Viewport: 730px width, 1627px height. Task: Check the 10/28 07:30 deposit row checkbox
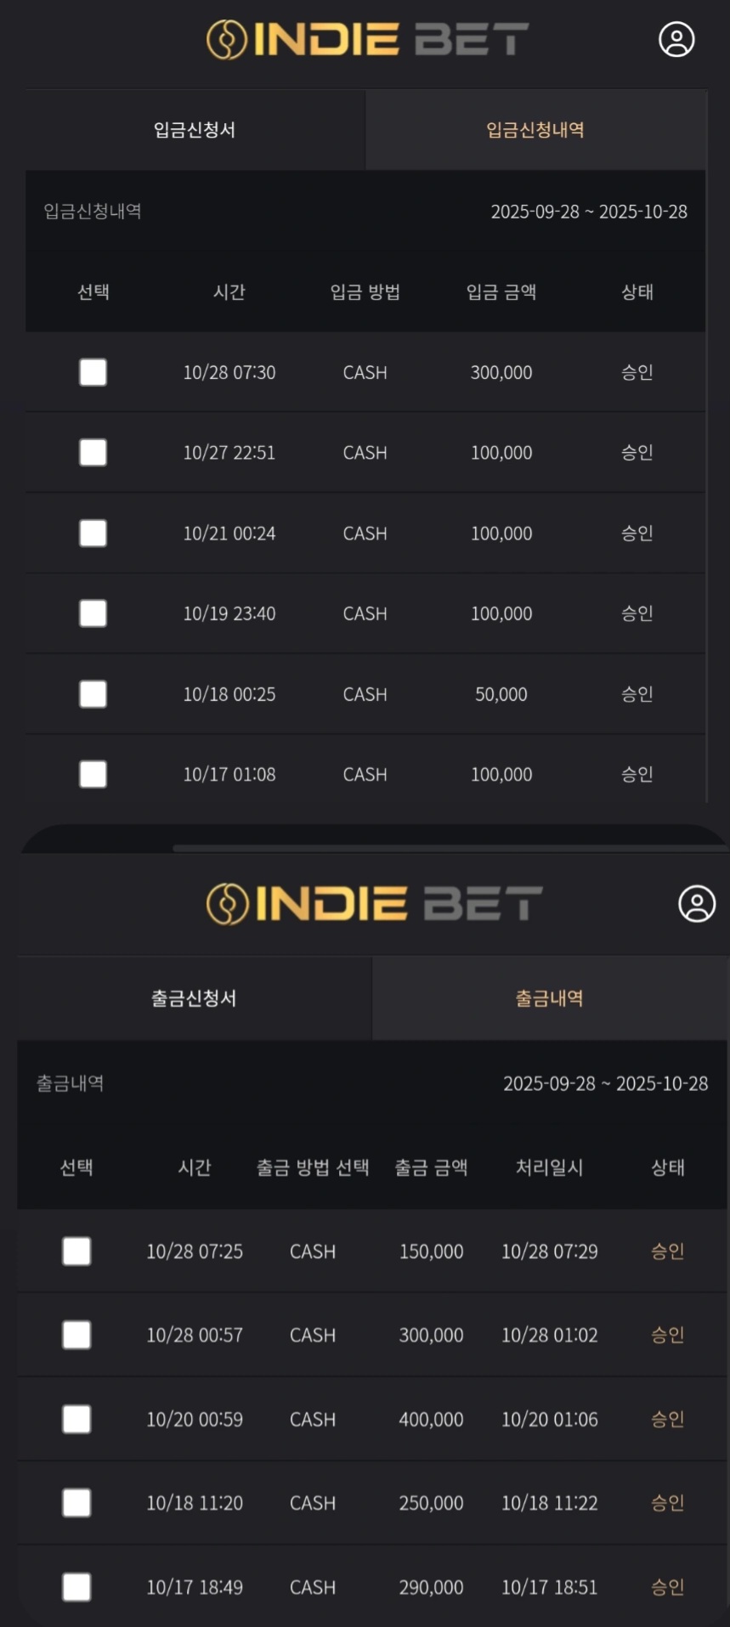tap(93, 372)
